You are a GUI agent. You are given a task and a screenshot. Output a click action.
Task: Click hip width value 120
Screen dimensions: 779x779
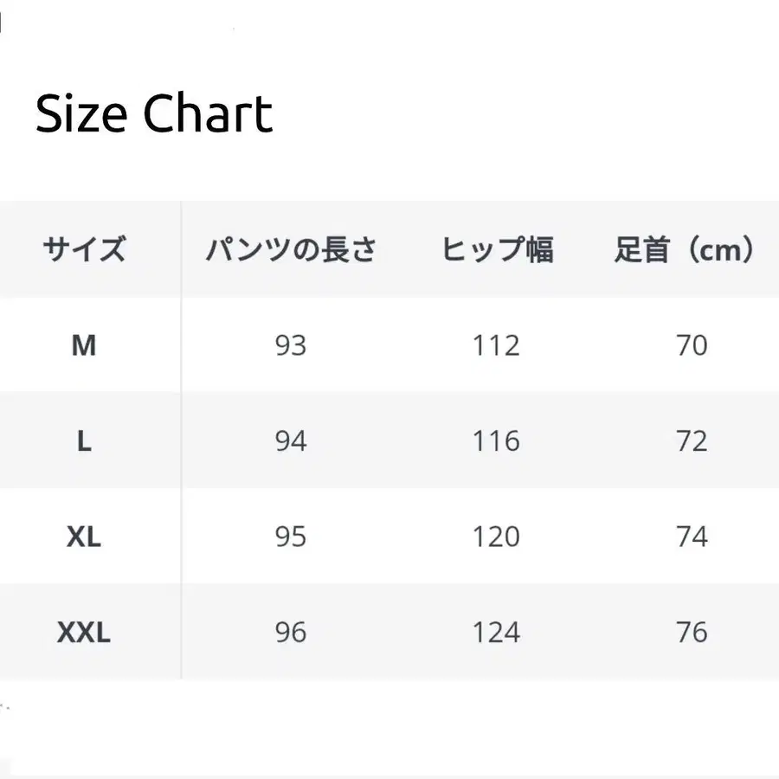pos(497,537)
